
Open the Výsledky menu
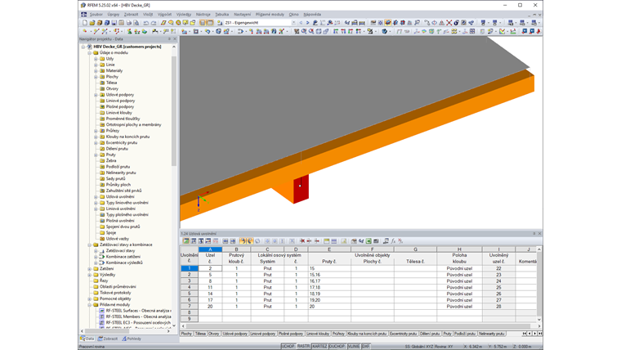[184, 14]
